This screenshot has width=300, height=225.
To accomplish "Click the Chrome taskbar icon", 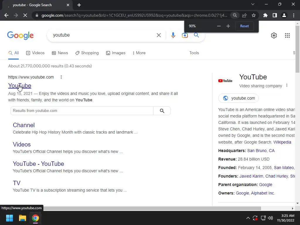I will tap(35, 218).
